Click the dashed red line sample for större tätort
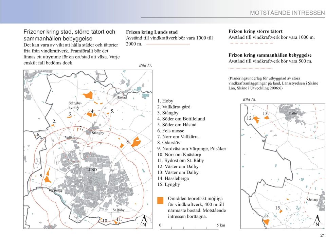 click(252, 43)
